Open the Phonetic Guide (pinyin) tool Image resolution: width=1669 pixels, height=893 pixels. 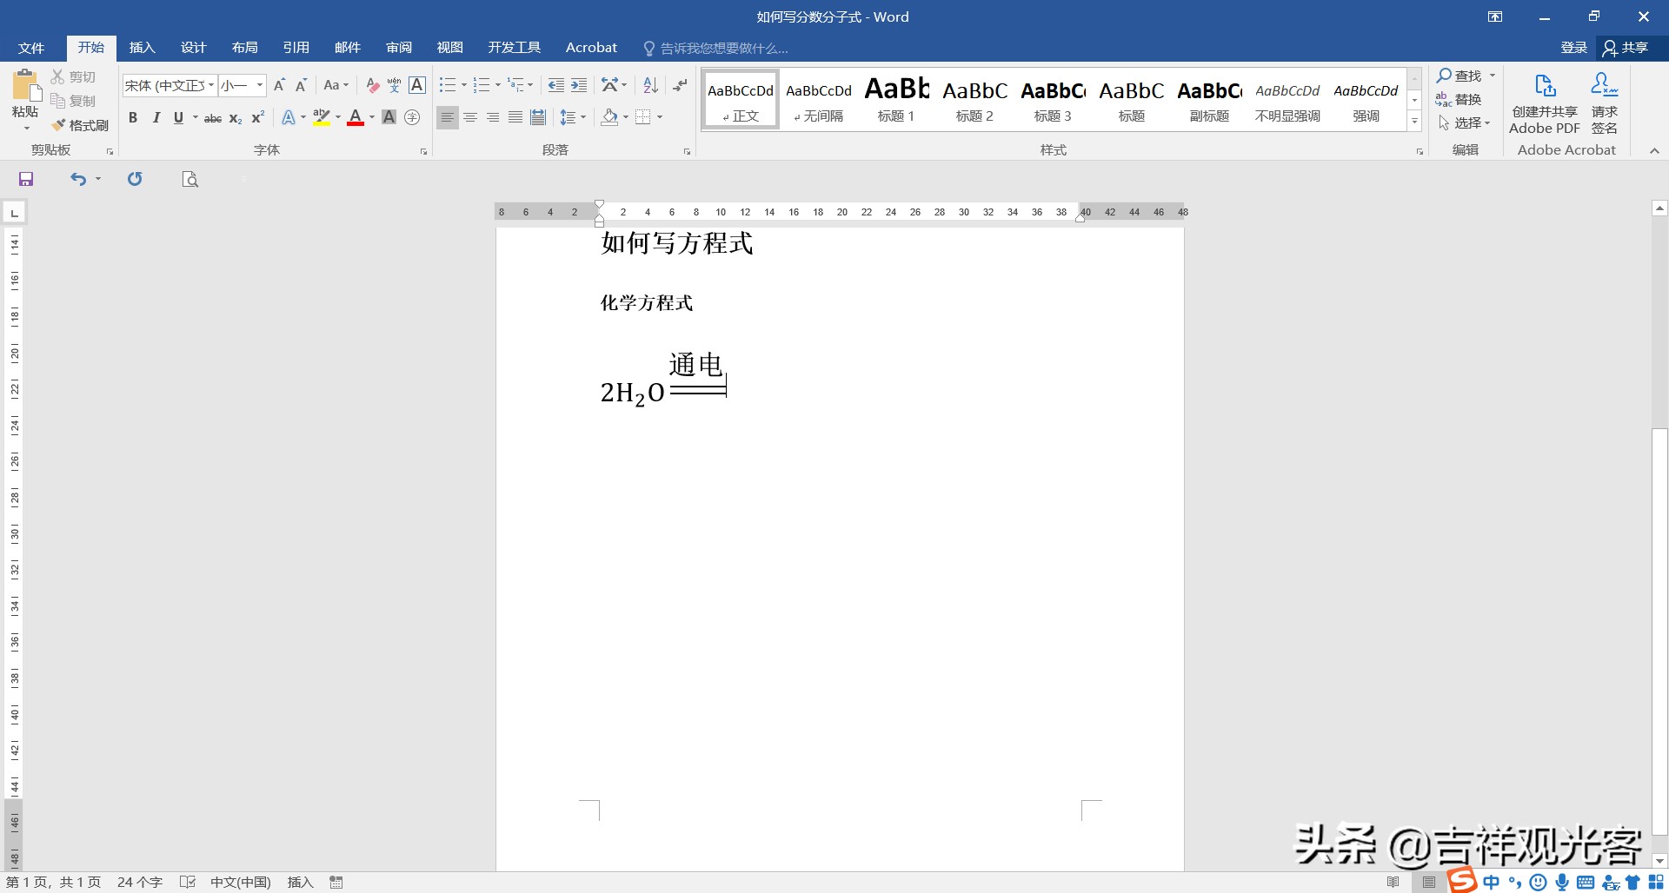pyautogui.click(x=393, y=85)
